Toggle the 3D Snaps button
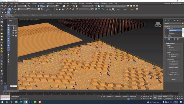184x104 pixels. 68,6
